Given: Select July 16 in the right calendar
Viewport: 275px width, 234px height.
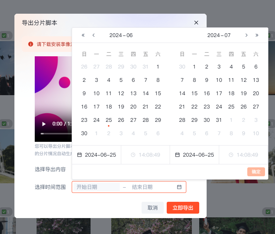Looking at the screenshot, I should pyautogui.click(x=207, y=93).
